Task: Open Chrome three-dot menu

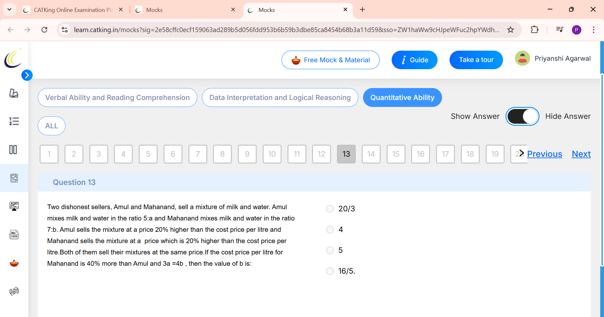Action: [593, 30]
